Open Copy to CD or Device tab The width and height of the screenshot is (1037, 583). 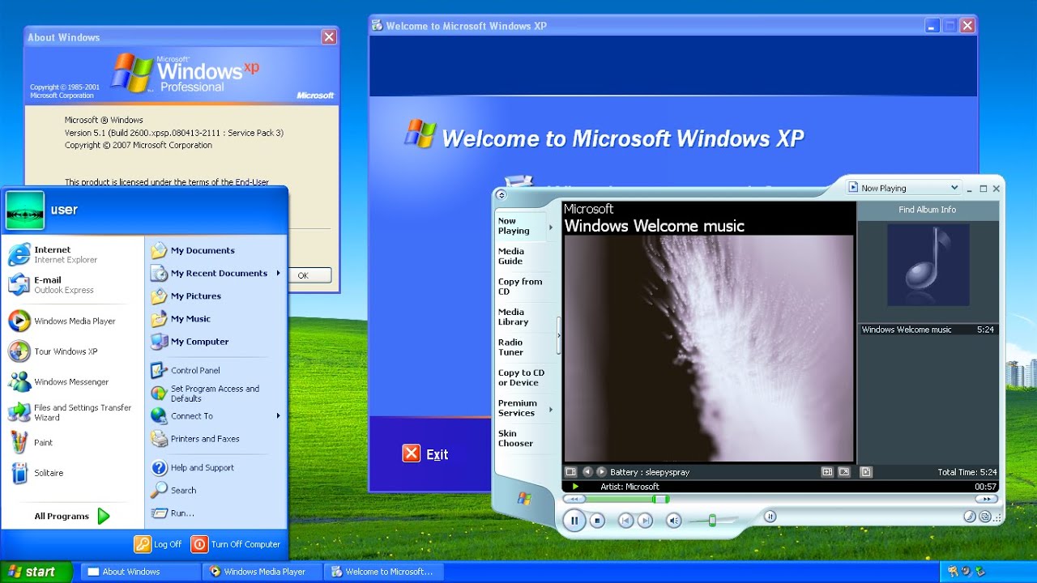coord(521,377)
